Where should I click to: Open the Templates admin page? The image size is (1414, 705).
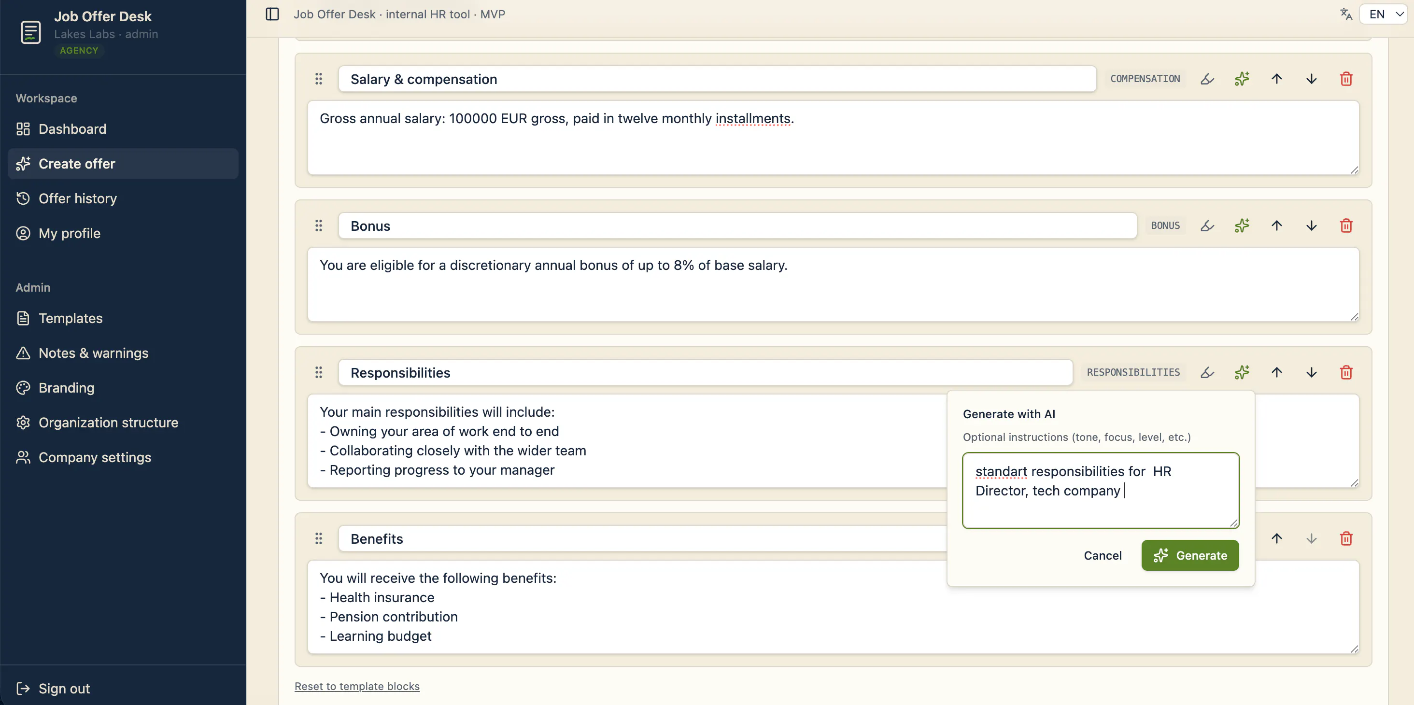coord(123,318)
